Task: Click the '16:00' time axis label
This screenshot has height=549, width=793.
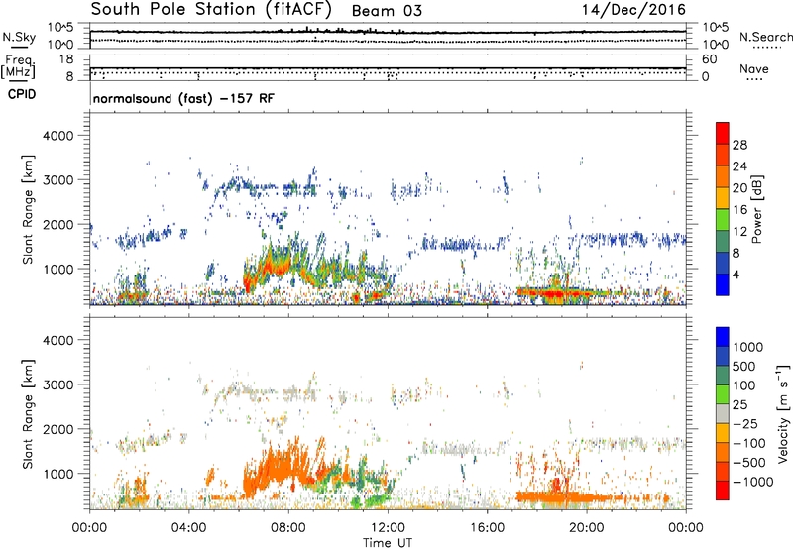Action: tap(487, 528)
